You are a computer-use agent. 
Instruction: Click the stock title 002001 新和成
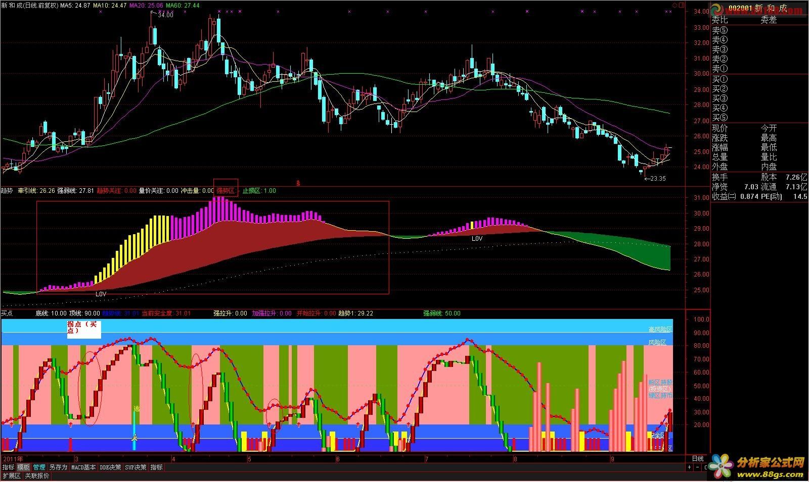click(757, 9)
